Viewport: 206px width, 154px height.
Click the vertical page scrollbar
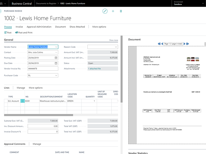point(122,69)
